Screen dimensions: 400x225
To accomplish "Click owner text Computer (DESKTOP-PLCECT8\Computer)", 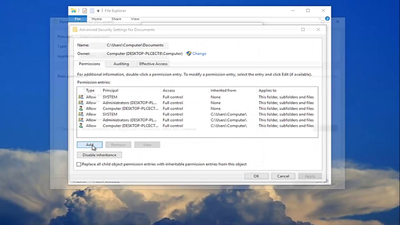I will point(145,53).
